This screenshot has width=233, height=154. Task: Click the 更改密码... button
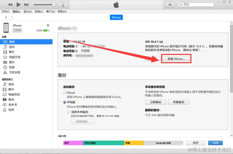pos(83,121)
